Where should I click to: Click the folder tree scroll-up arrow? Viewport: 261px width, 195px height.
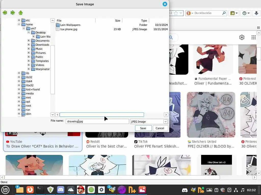pyautogui.click(x=53, y=21)
